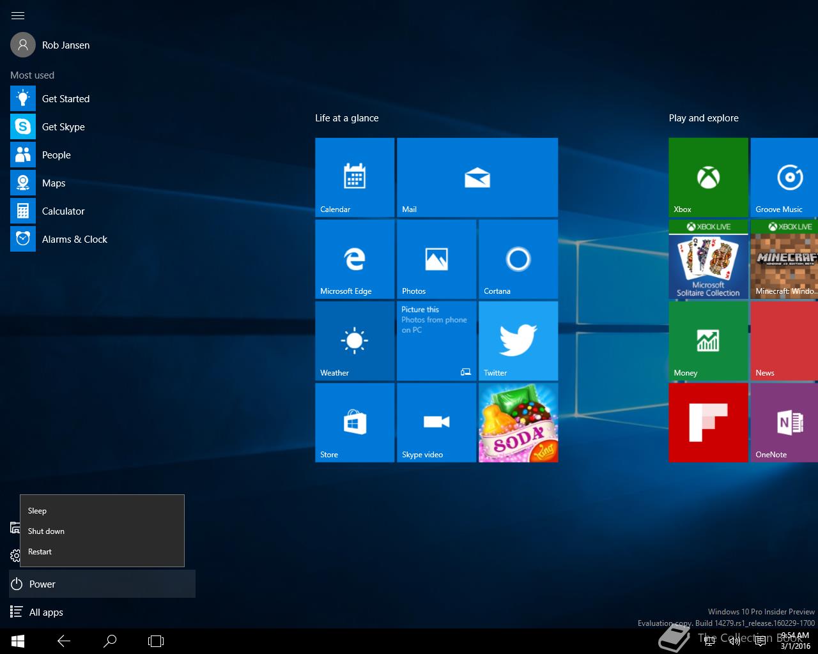Click the Back arrow on the taskbar
Image resolution: width=818 pixels, height=654 pixels.
(x=64, y=641)
